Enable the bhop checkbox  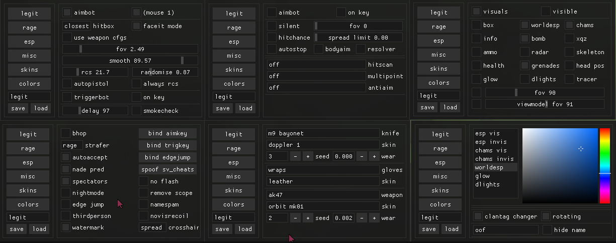(x=65, y=133)
